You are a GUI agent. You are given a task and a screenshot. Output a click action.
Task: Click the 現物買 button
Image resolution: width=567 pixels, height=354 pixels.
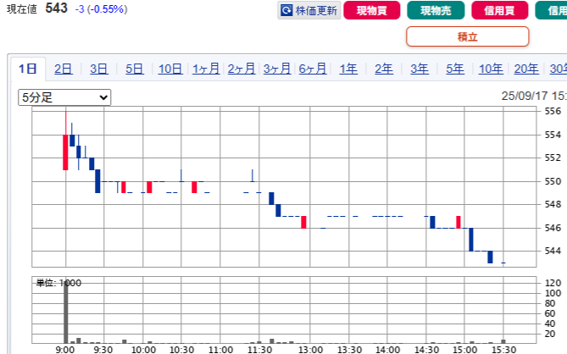pos(372,10)
